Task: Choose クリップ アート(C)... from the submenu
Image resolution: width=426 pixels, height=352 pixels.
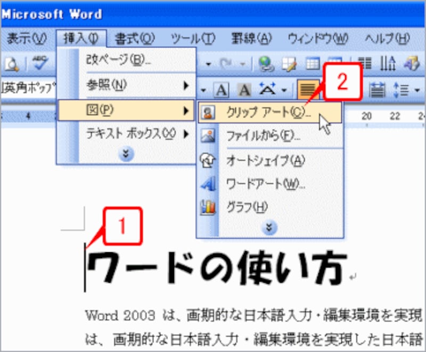Action: click(270, 113)
